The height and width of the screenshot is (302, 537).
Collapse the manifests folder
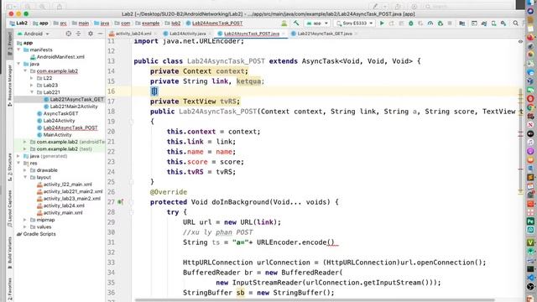point(18,50)
